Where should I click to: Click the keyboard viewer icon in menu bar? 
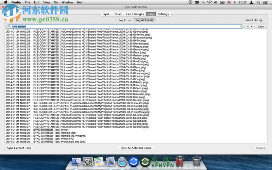197,2
